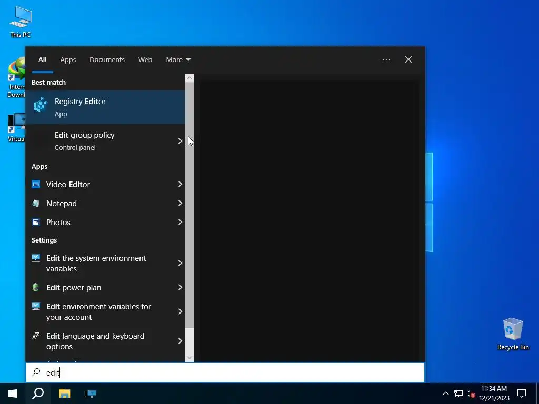Expand Edit group policy details arrow
This screenshot has width=539, height=404.
[x=180, y=141]
